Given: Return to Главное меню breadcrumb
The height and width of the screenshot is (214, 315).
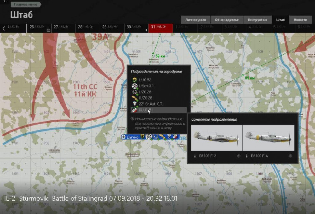Looking at the screenshot, I should click(26, 4).
